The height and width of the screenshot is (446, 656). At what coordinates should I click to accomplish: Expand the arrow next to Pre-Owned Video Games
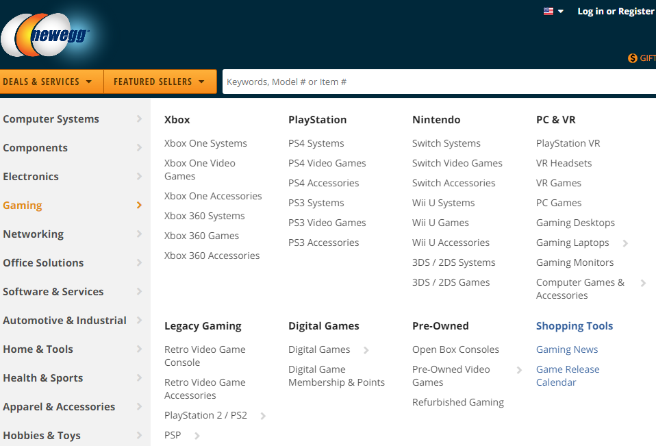(x=519, y=370)
